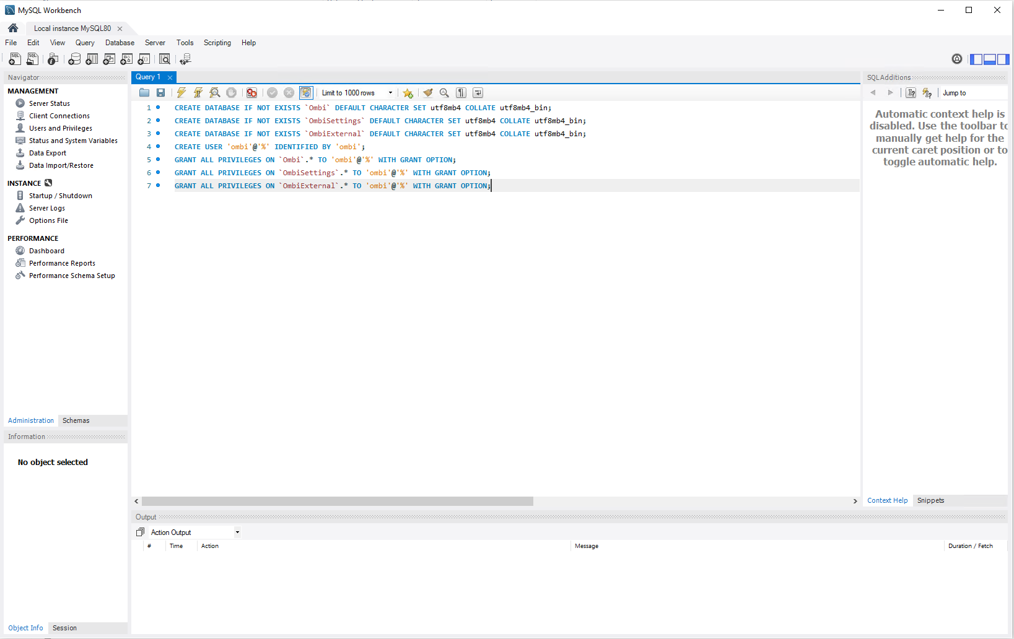Toggle automatic context help
The height and width of the screenshot is (639, 1014).
(x=927, y=93)
